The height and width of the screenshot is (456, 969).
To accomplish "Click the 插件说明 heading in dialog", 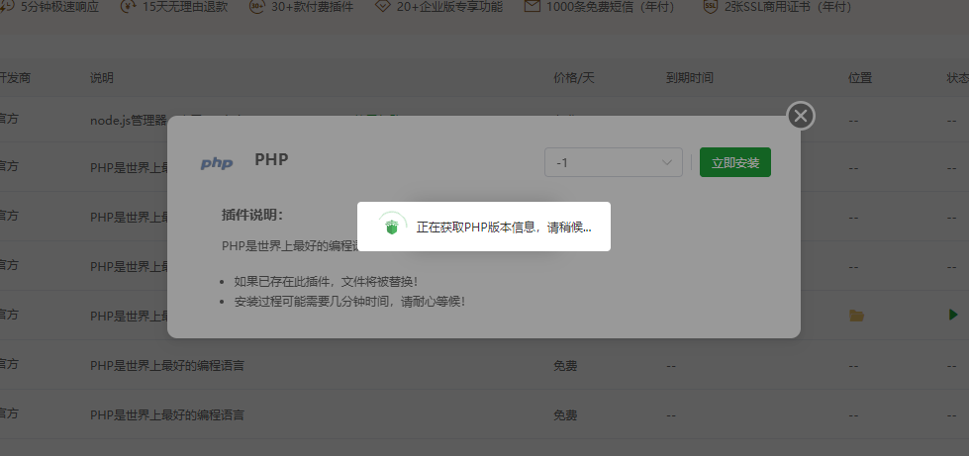I will (x=252, y=215).
